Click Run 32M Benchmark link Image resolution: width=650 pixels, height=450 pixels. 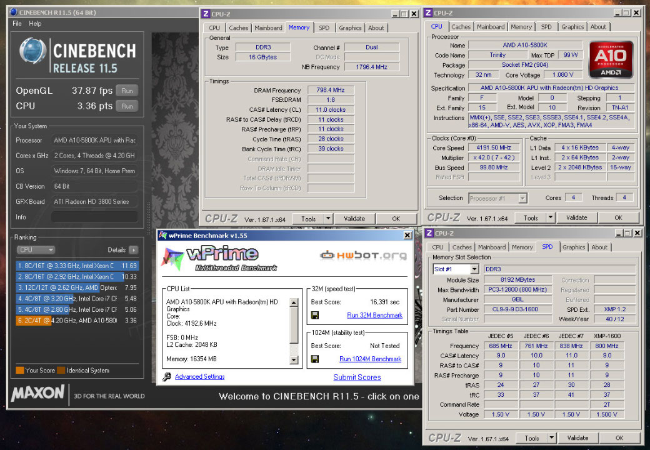coord(375,316)
